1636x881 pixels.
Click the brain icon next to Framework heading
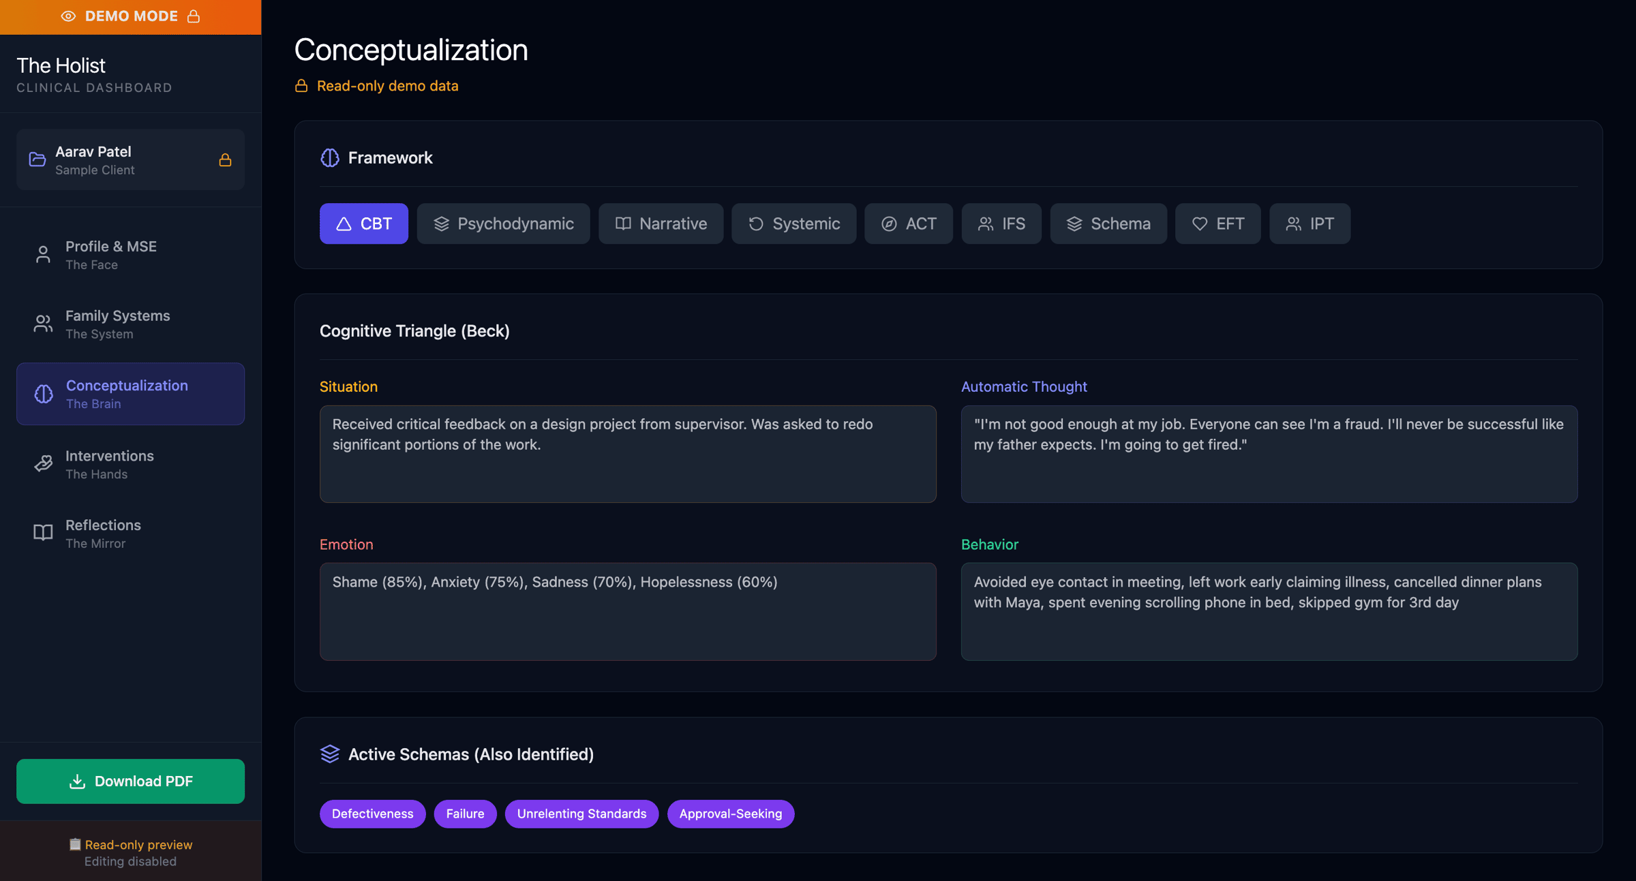click(x=330, y=158)
